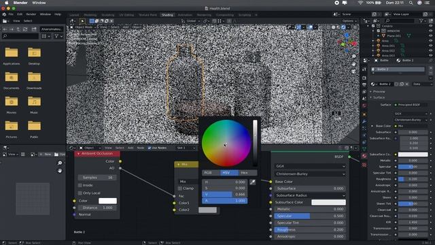The image size is (435, 245).
Task: Open macOS Spotlight search icon
Action: pyautogui.click(x=411, y=3)
